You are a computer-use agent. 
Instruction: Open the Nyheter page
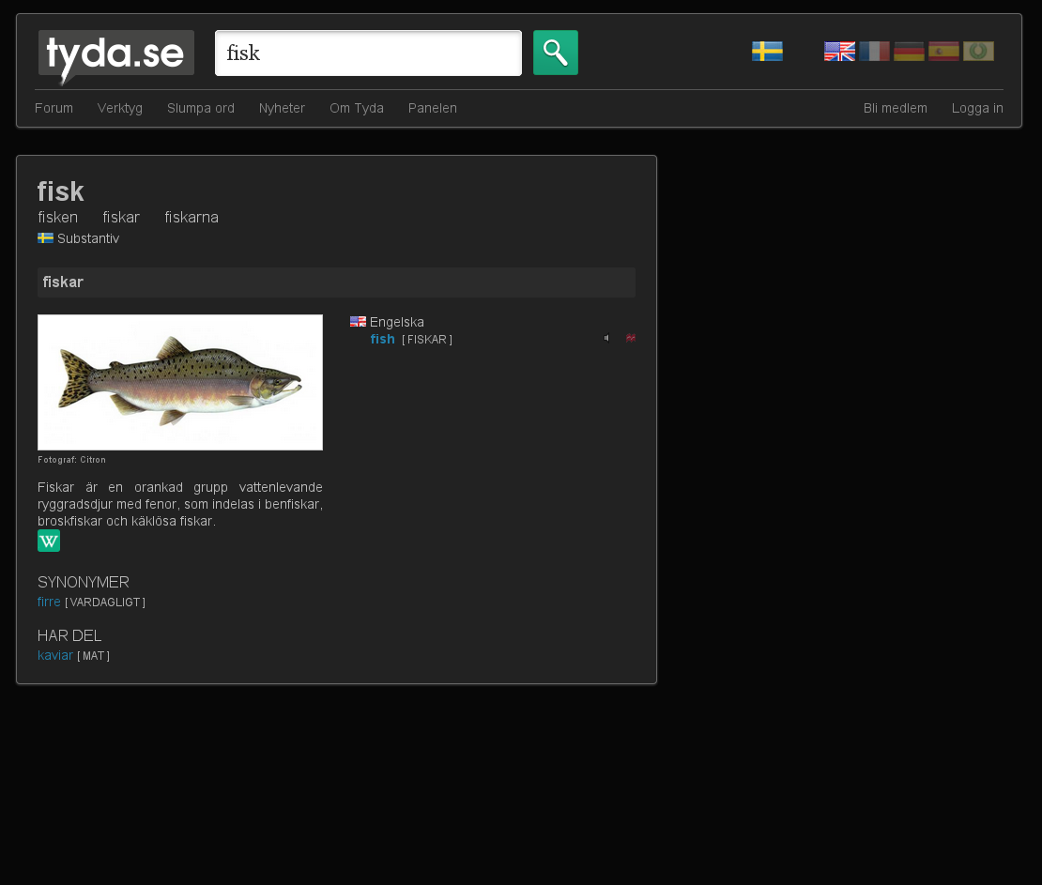click(x=282, y=108)
